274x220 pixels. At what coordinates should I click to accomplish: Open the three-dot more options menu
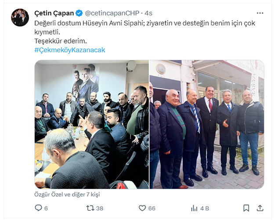(260, 13)
